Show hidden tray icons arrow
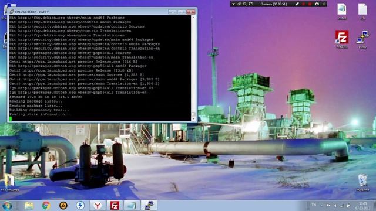The image size is (376, 211). [321, 206]
